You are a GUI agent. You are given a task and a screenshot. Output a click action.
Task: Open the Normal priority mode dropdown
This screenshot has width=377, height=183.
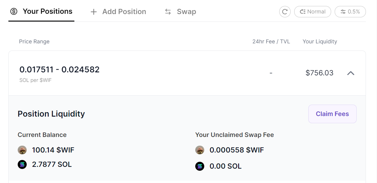pyautogui.click(x=313, y=12)
